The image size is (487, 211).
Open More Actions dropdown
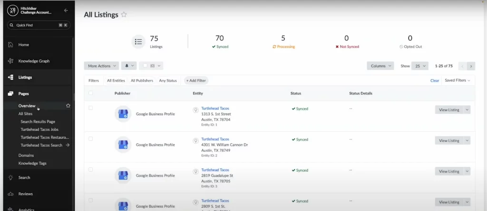[102, 66]
